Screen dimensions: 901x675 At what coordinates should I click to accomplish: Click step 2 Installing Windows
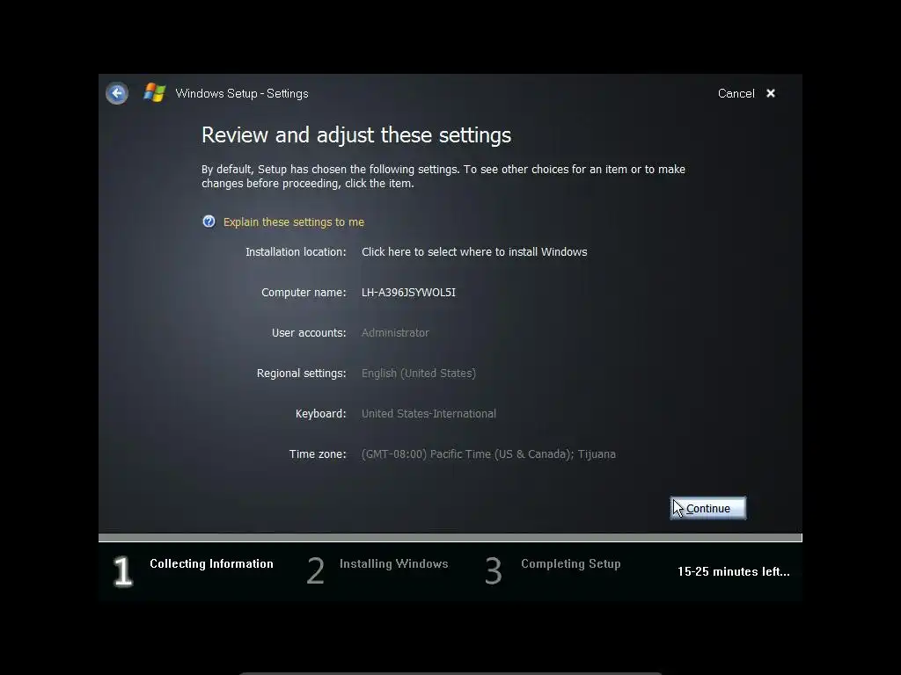[377, 570]
